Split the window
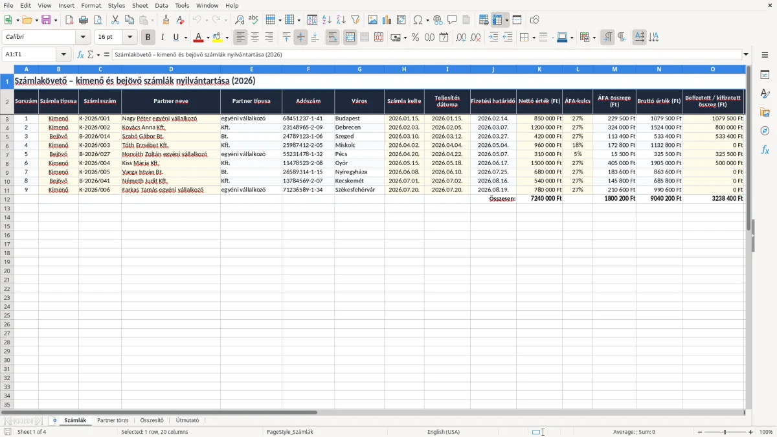Viewport: 777px width, 437px height. pos(517,20)
